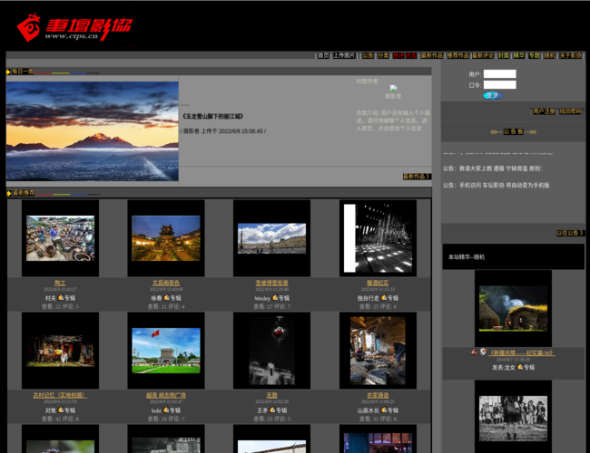Click the 口令 password input field
This screenshot has width=590, height=453.
pos(499,85)
